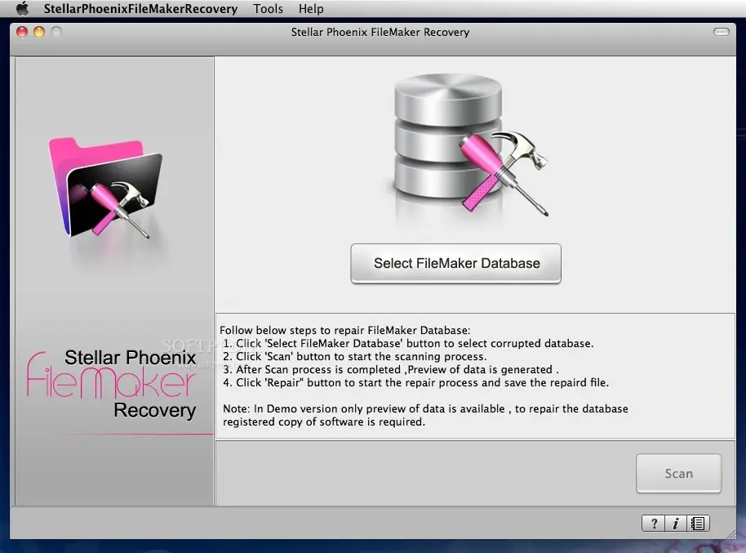This screenshot has width=746, height=553.
Task: Close the Stellar Phoenix FileMaker Recovery window
Action: click(x=22, y=32)
